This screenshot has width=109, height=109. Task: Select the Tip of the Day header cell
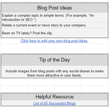point(54,60)
